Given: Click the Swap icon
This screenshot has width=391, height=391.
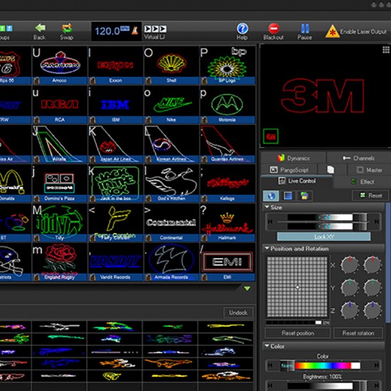Looking at the screenshot, I should pos(67,28).
